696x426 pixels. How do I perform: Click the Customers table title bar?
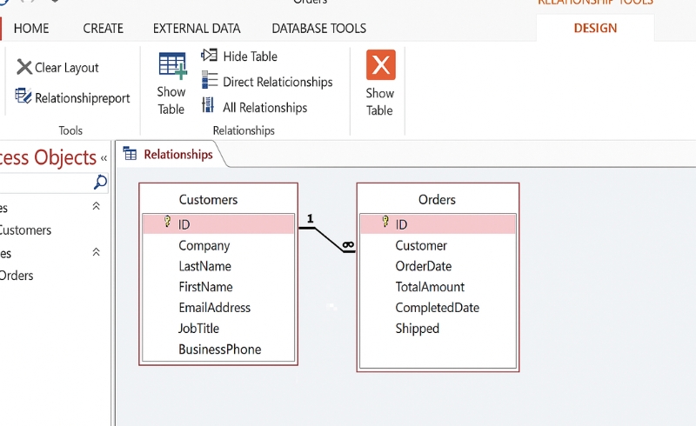218,199
